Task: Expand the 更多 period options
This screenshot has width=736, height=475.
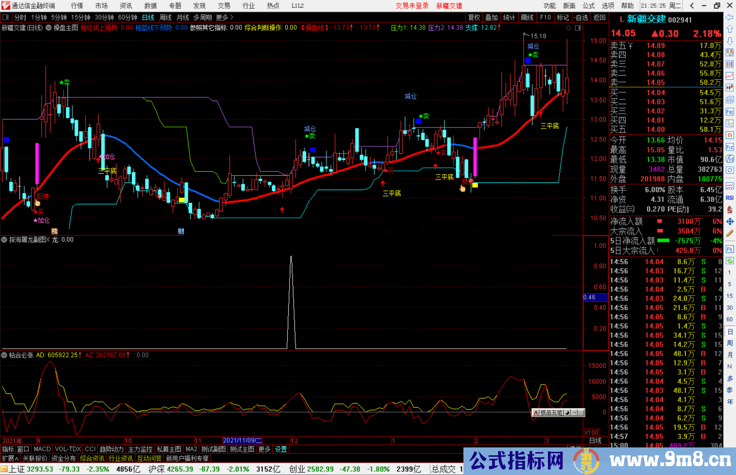Action: pos(225,17)
